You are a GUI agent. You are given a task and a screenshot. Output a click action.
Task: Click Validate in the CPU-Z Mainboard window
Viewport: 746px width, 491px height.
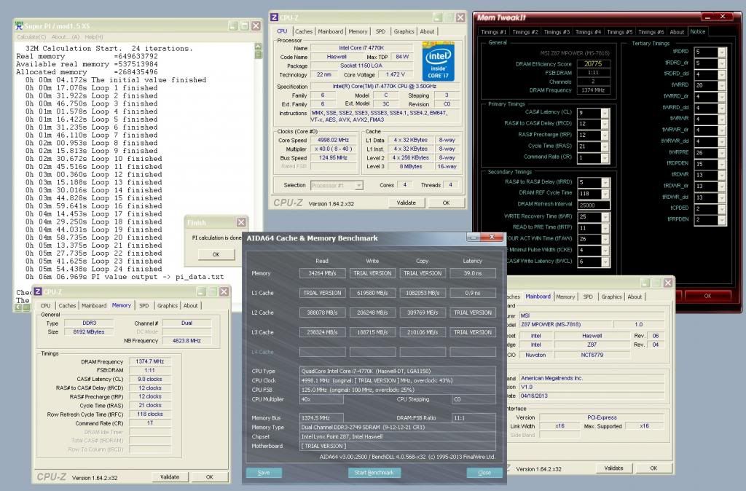pos(613,468)
